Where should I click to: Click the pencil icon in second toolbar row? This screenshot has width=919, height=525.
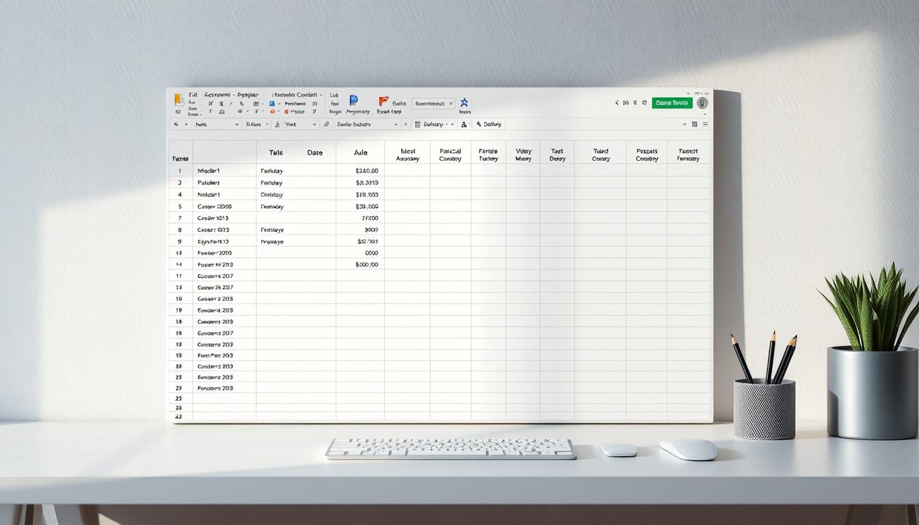tap(326, 124)
